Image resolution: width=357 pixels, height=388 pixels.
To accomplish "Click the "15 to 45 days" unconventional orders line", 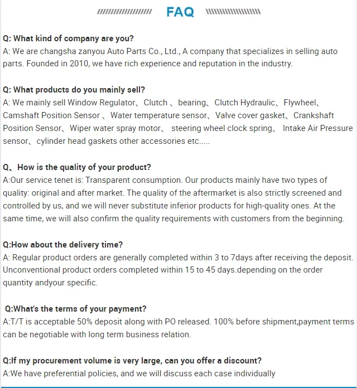I will click(x=163, y=270).
